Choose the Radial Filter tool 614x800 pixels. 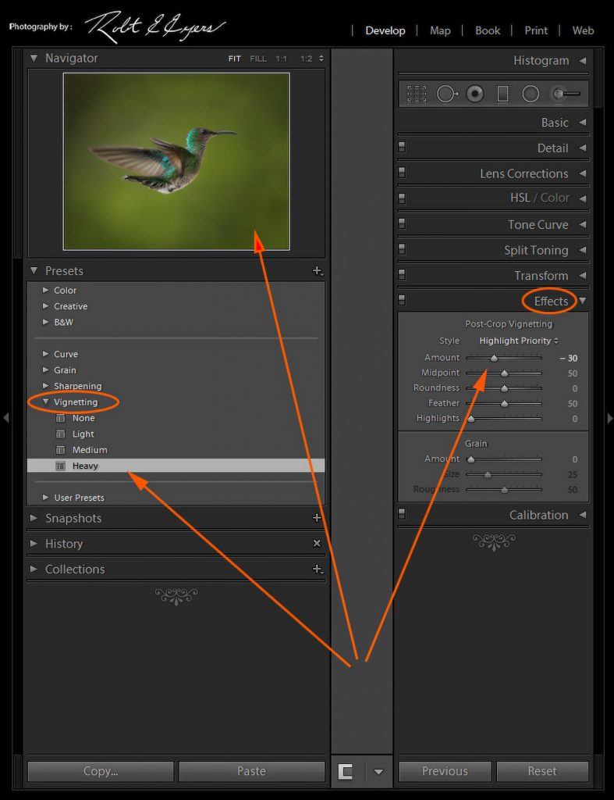tap(531, 94)
